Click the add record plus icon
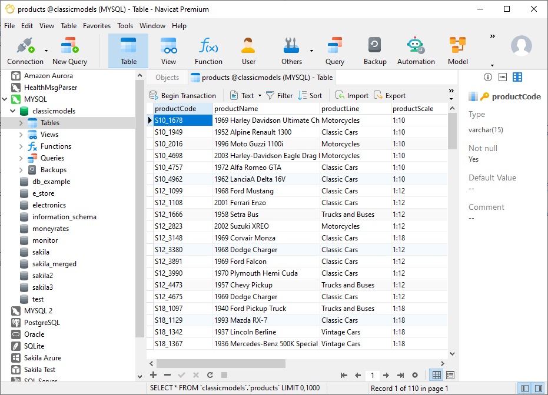The height and width of the screenshot is (395, 548). pos(153,375)
